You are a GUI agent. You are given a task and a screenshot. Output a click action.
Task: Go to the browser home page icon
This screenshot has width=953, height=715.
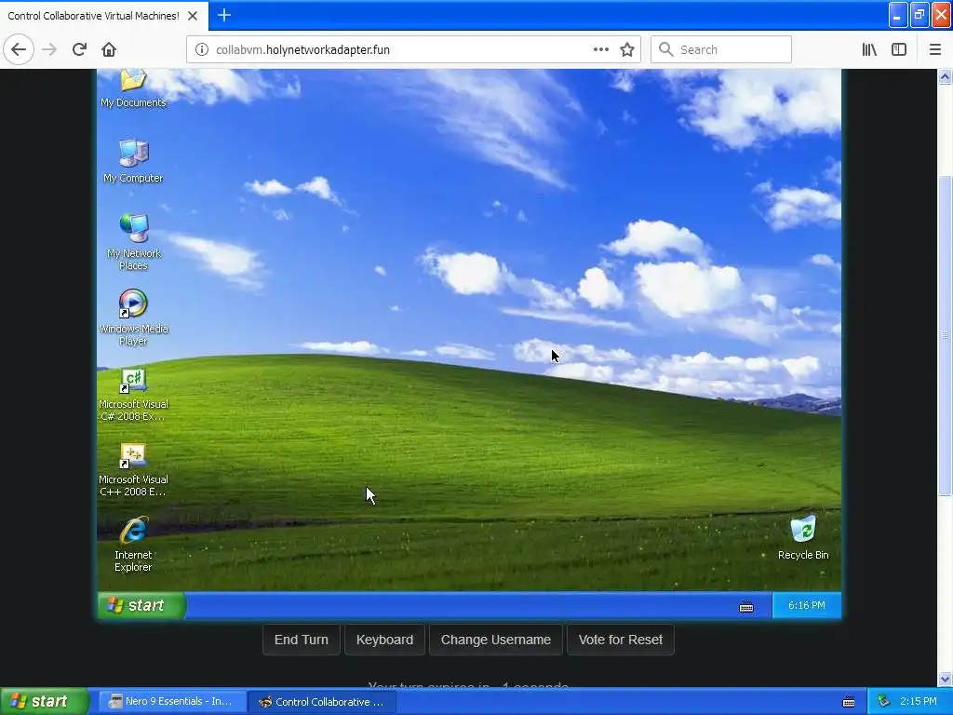(x=109, y=49)
